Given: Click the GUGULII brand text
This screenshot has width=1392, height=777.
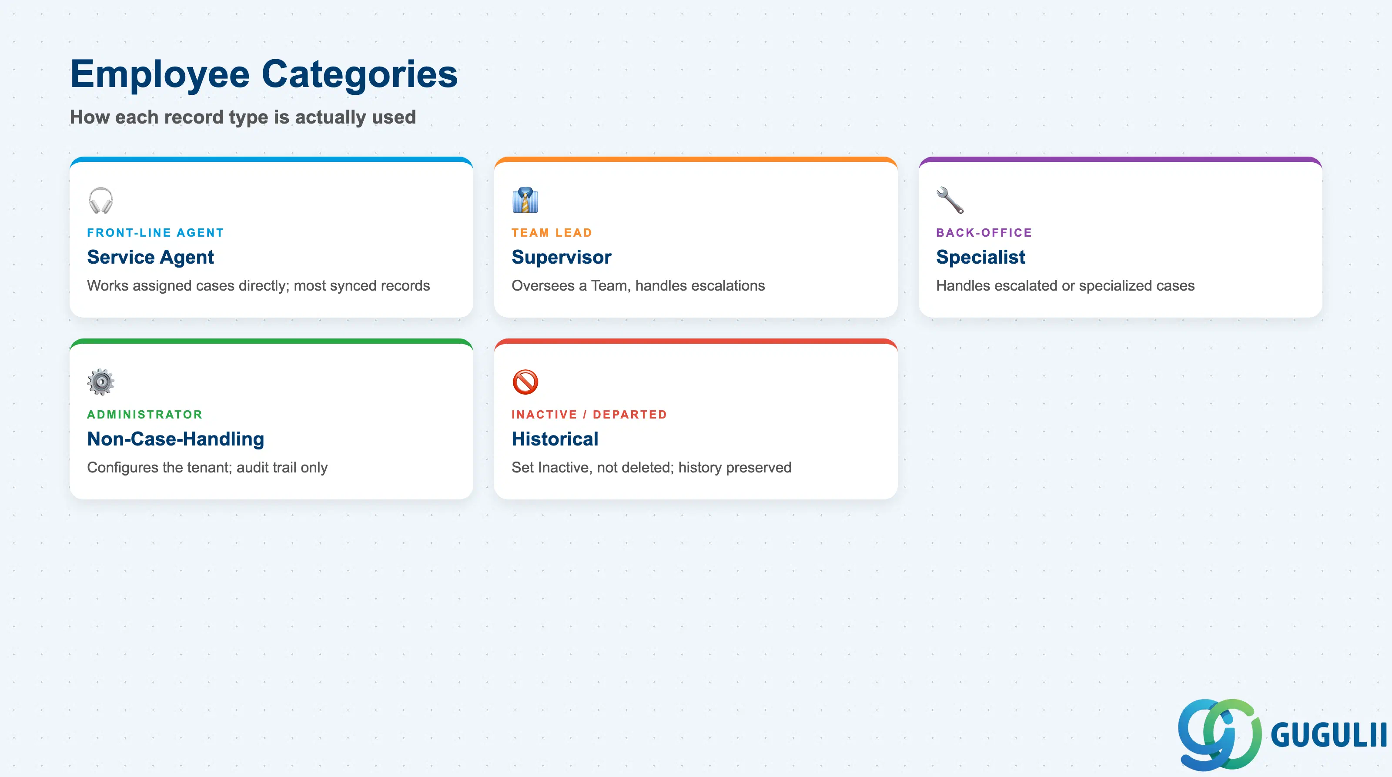Looking at the screenshot, I should [x=1329, y=735].
